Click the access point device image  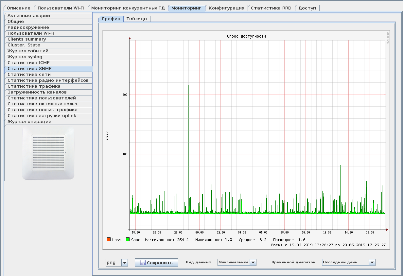pos(48,153)
